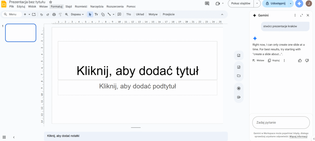Select the Text box tool
Screen dimensions: 315x141
coord(96,14)
